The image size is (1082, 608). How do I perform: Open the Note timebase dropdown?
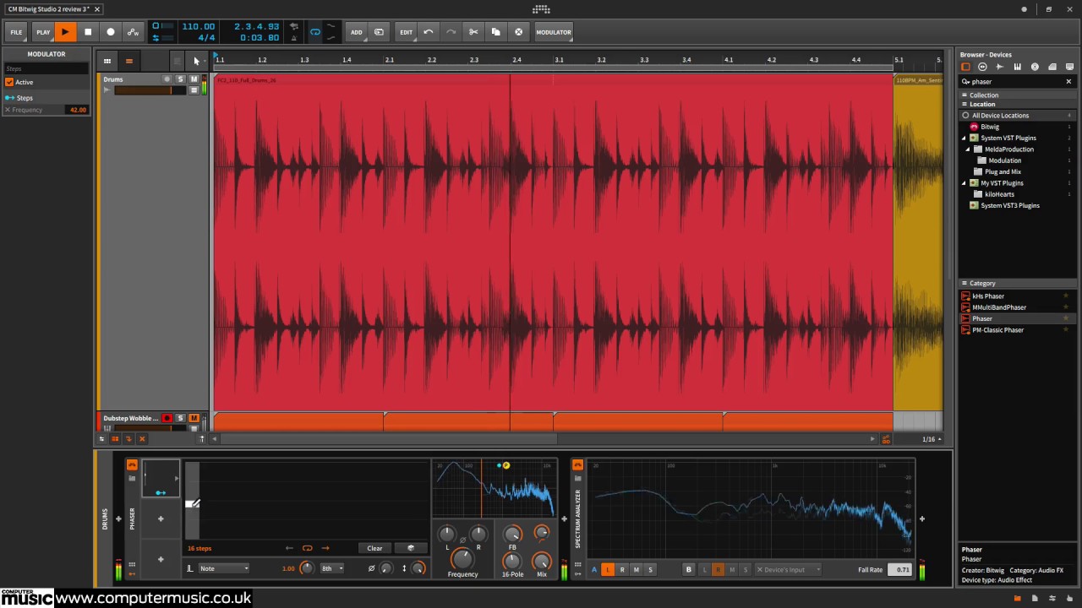(224, 568)
